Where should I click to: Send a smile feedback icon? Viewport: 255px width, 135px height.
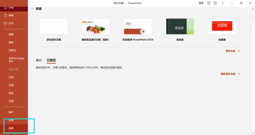[x=209, y=3]
